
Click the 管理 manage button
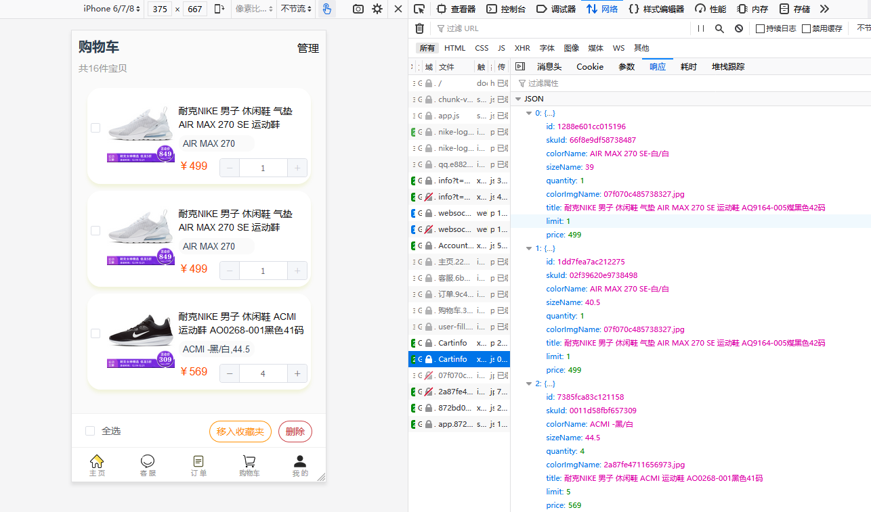308,48
